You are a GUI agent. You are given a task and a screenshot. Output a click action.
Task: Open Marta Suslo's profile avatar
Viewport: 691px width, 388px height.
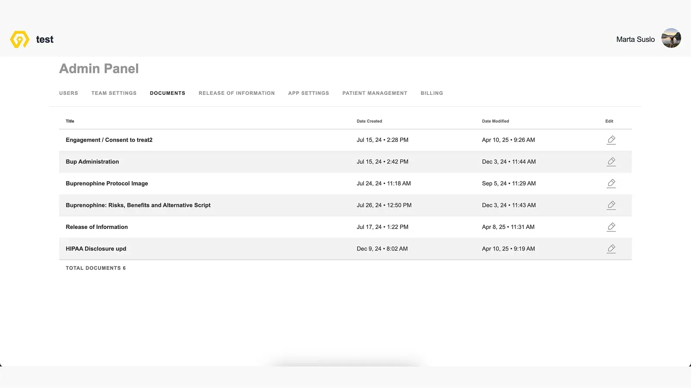click(671, 38)
